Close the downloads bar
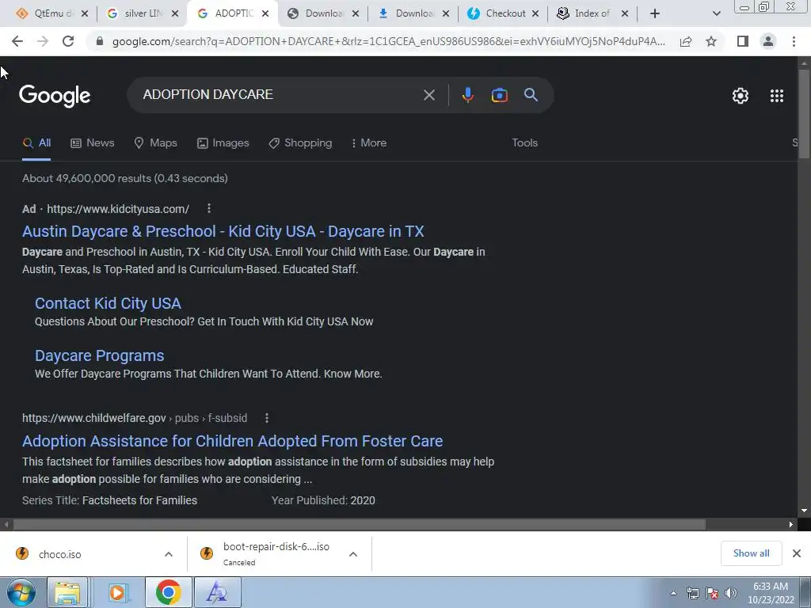 [797, 553]
